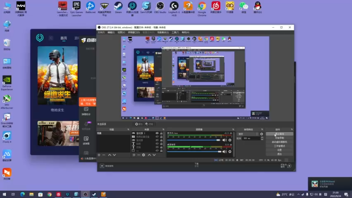
Task: Open the 视图(V) menu in OBS
Action: click(121, 32)
